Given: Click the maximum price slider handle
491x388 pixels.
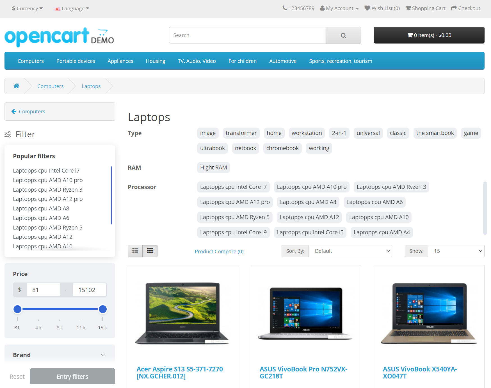Looking at the screenshot, I should (x=103, y=309).
